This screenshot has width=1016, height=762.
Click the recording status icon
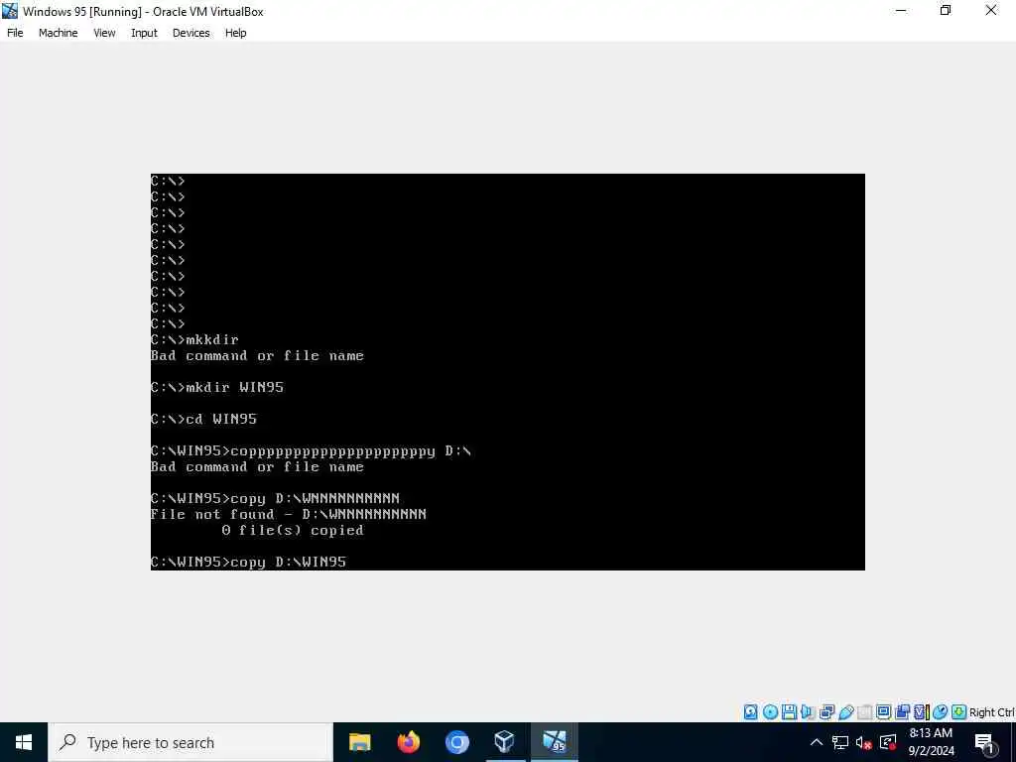(902, 712)
